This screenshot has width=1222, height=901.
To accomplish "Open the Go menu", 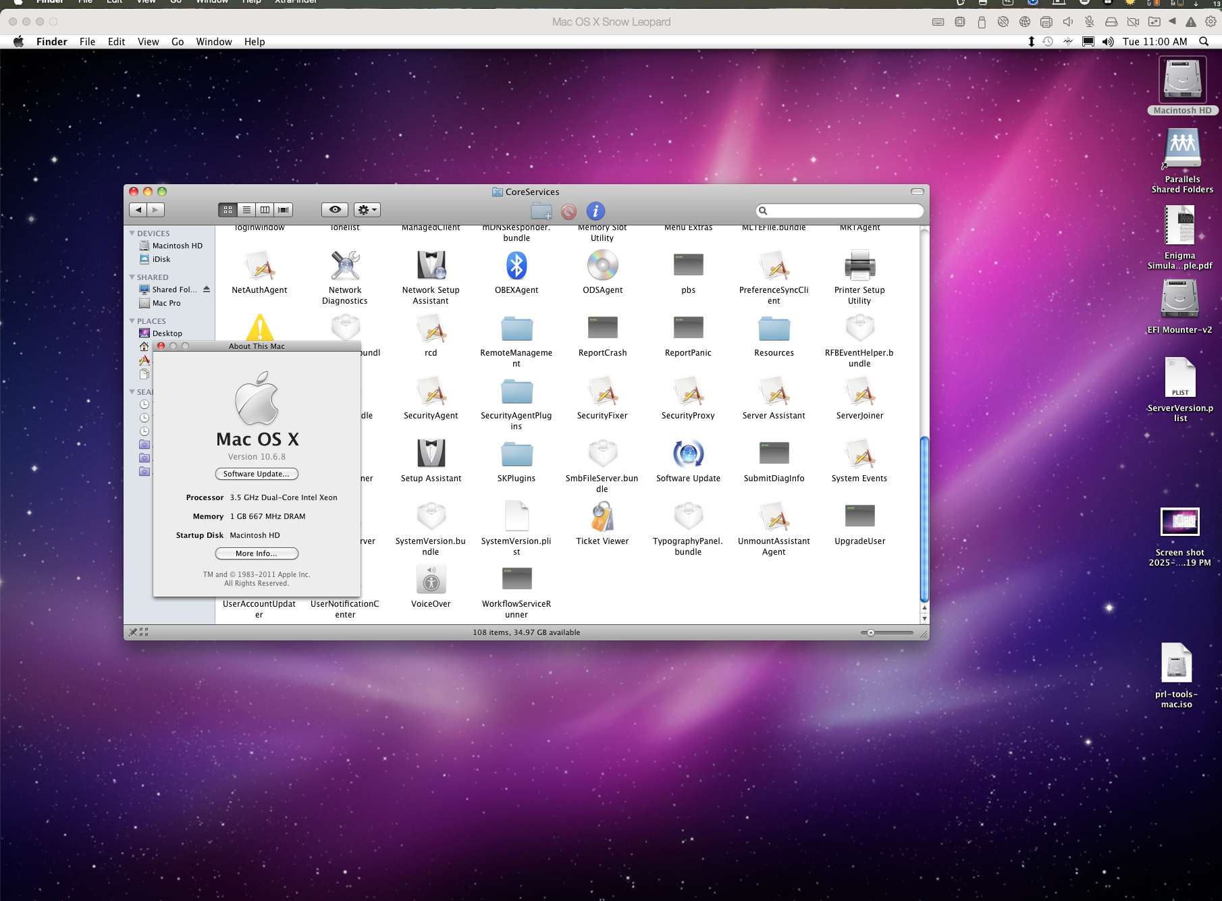I will [x=178, y=42].
